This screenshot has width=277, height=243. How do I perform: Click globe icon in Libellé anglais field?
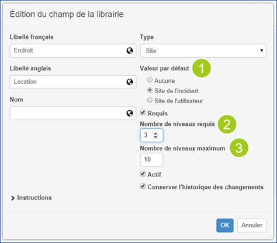pos(130,82)
